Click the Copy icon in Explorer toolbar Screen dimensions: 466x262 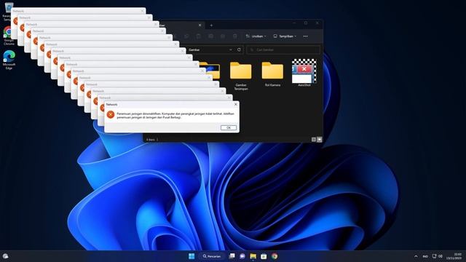pos(186,36)
